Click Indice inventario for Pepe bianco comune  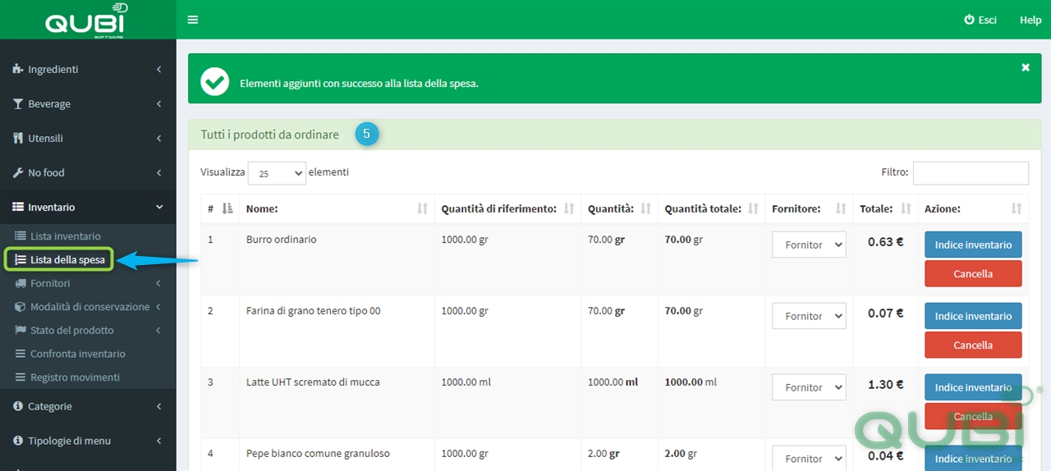tap(973, 458)
